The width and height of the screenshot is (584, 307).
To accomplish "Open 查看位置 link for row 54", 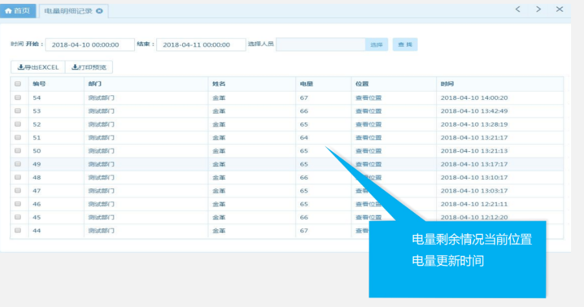I will 368,97.
